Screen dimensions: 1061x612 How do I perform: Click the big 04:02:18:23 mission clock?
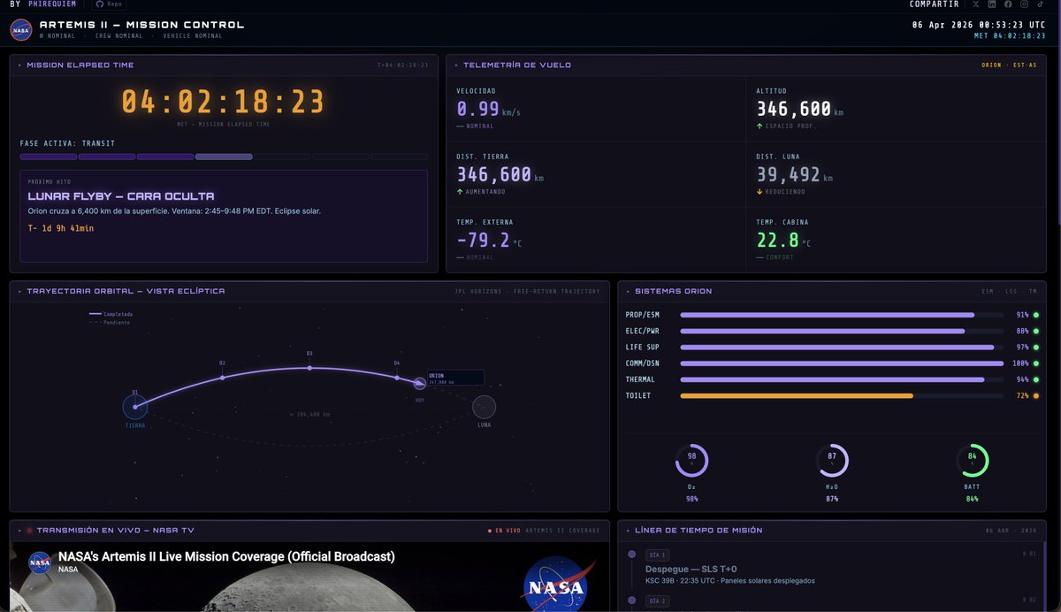pos(223,103)
